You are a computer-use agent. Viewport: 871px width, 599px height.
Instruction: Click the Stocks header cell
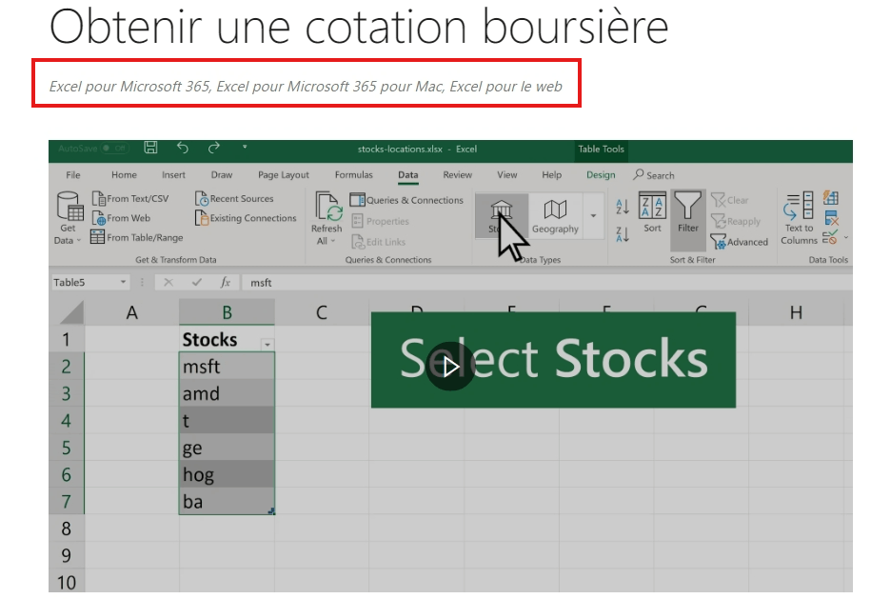[x=227, y=339]
